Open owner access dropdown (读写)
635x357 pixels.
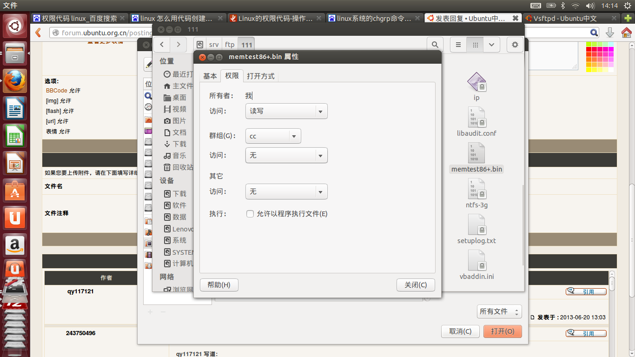pyautogui.click(x=286, y=111)
